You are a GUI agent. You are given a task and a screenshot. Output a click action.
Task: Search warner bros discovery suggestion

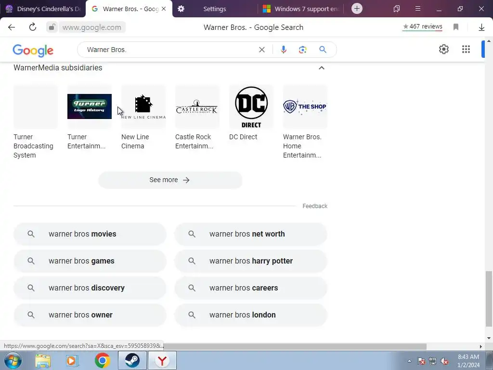coord(90,288)
